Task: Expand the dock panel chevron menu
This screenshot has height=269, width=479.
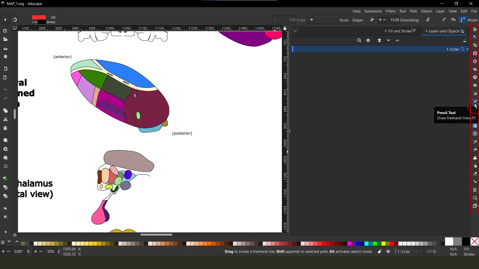Action: pyautogui.click(x=295, y=31)
